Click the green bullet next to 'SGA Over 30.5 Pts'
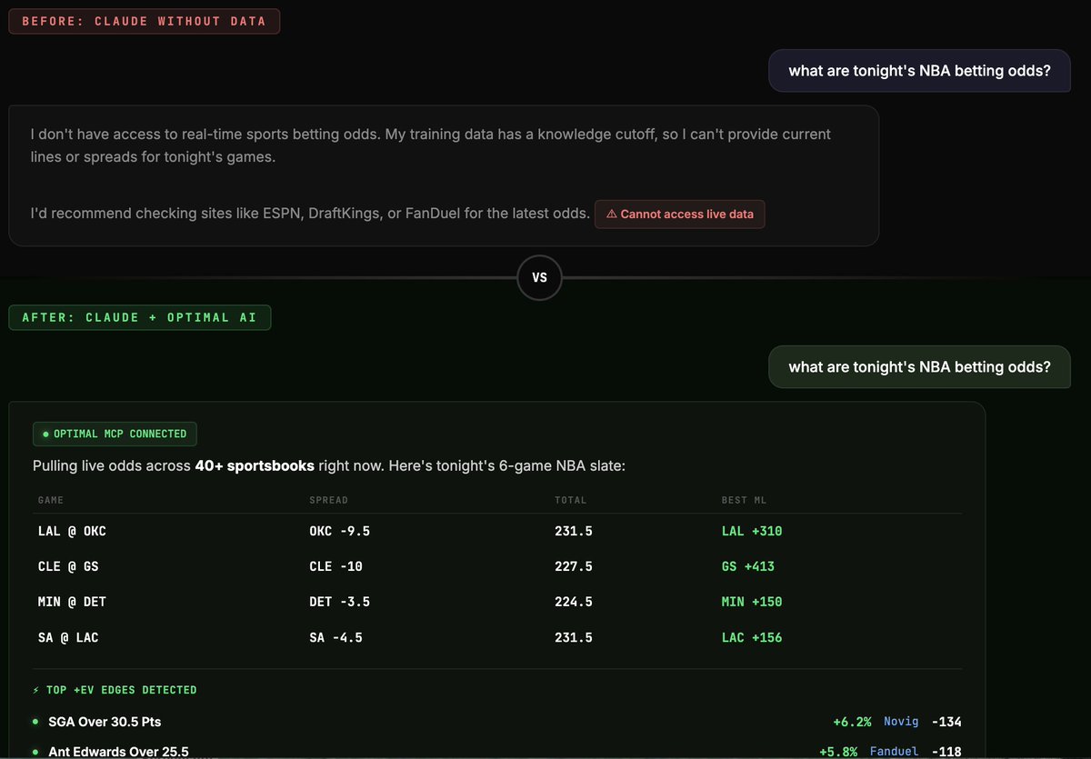1091x759 pixels. [35, 722]
